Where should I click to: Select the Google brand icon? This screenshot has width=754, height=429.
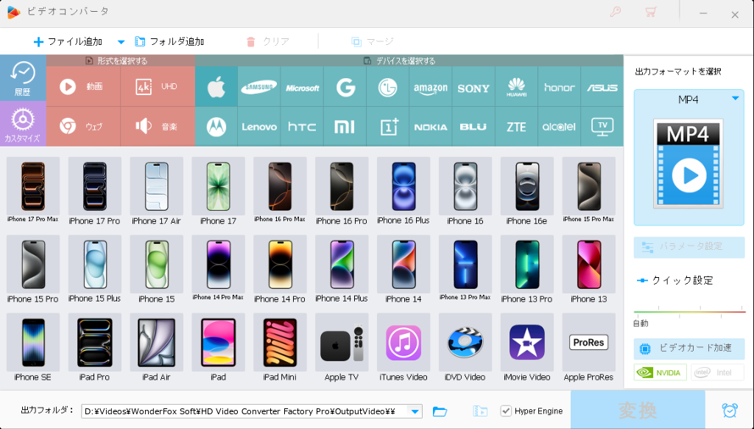(345, 87)
